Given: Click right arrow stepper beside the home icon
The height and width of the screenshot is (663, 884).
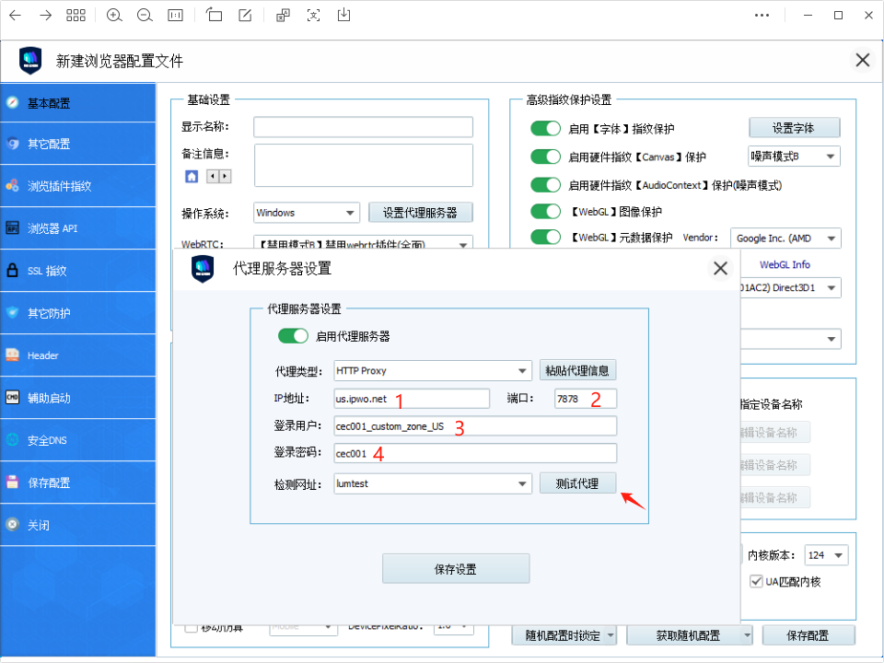Looking at the screenshot, I should (x=225, y=177).
